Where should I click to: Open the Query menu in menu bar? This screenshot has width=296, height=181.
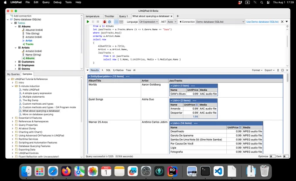coord(46,2)
